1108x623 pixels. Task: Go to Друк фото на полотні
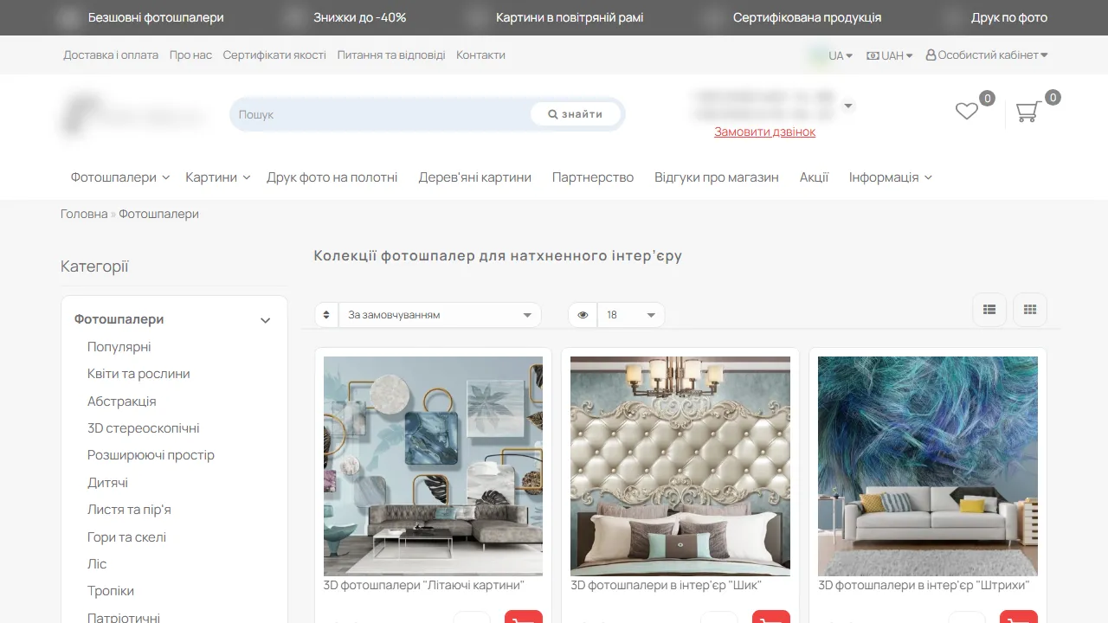332,177
